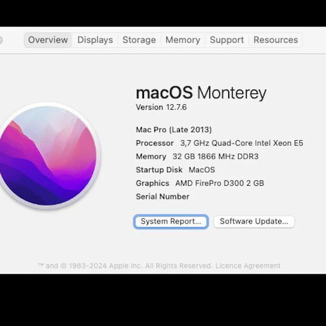Screen dimensions: 326x326
Task: Open the Displays tab
Action: (95, 40)
